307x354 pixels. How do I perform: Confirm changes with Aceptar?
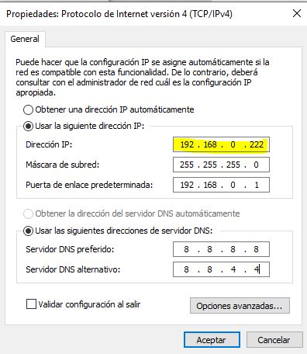(x=212, y=340)
